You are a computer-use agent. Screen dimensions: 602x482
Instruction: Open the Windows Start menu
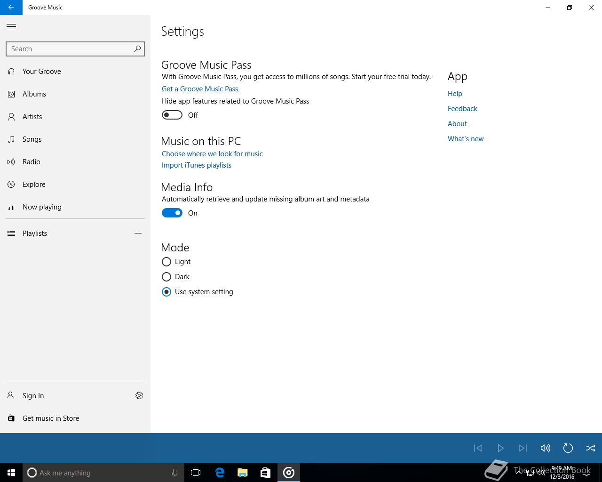coord(11,473)
